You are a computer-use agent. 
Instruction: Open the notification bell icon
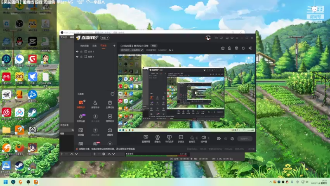243,48
